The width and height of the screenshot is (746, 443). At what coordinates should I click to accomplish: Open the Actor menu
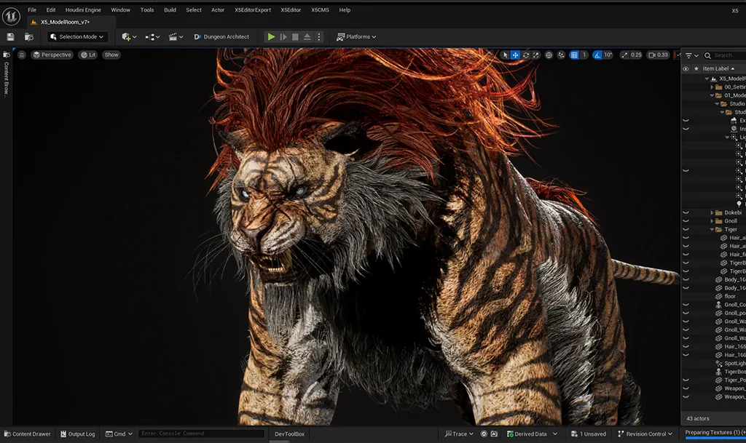(218, 10)
